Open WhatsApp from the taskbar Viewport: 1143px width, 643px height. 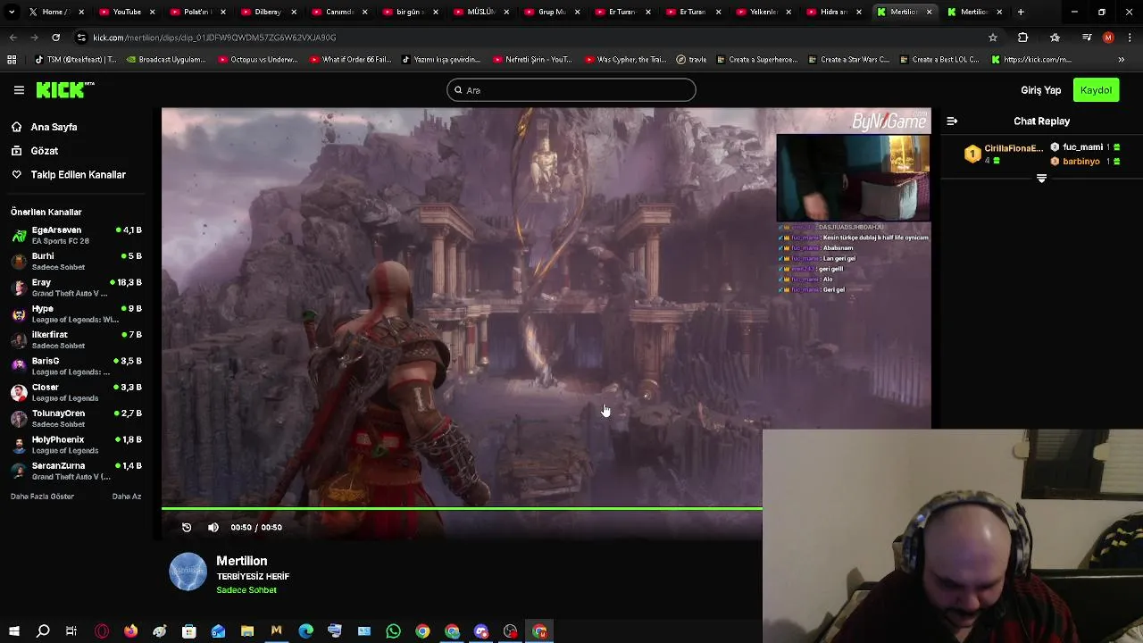click(394, 631)
